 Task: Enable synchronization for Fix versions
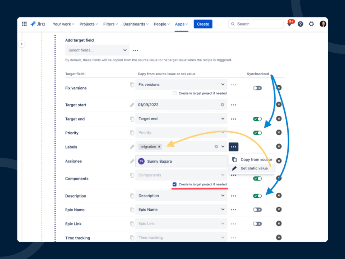click(257, 88)
